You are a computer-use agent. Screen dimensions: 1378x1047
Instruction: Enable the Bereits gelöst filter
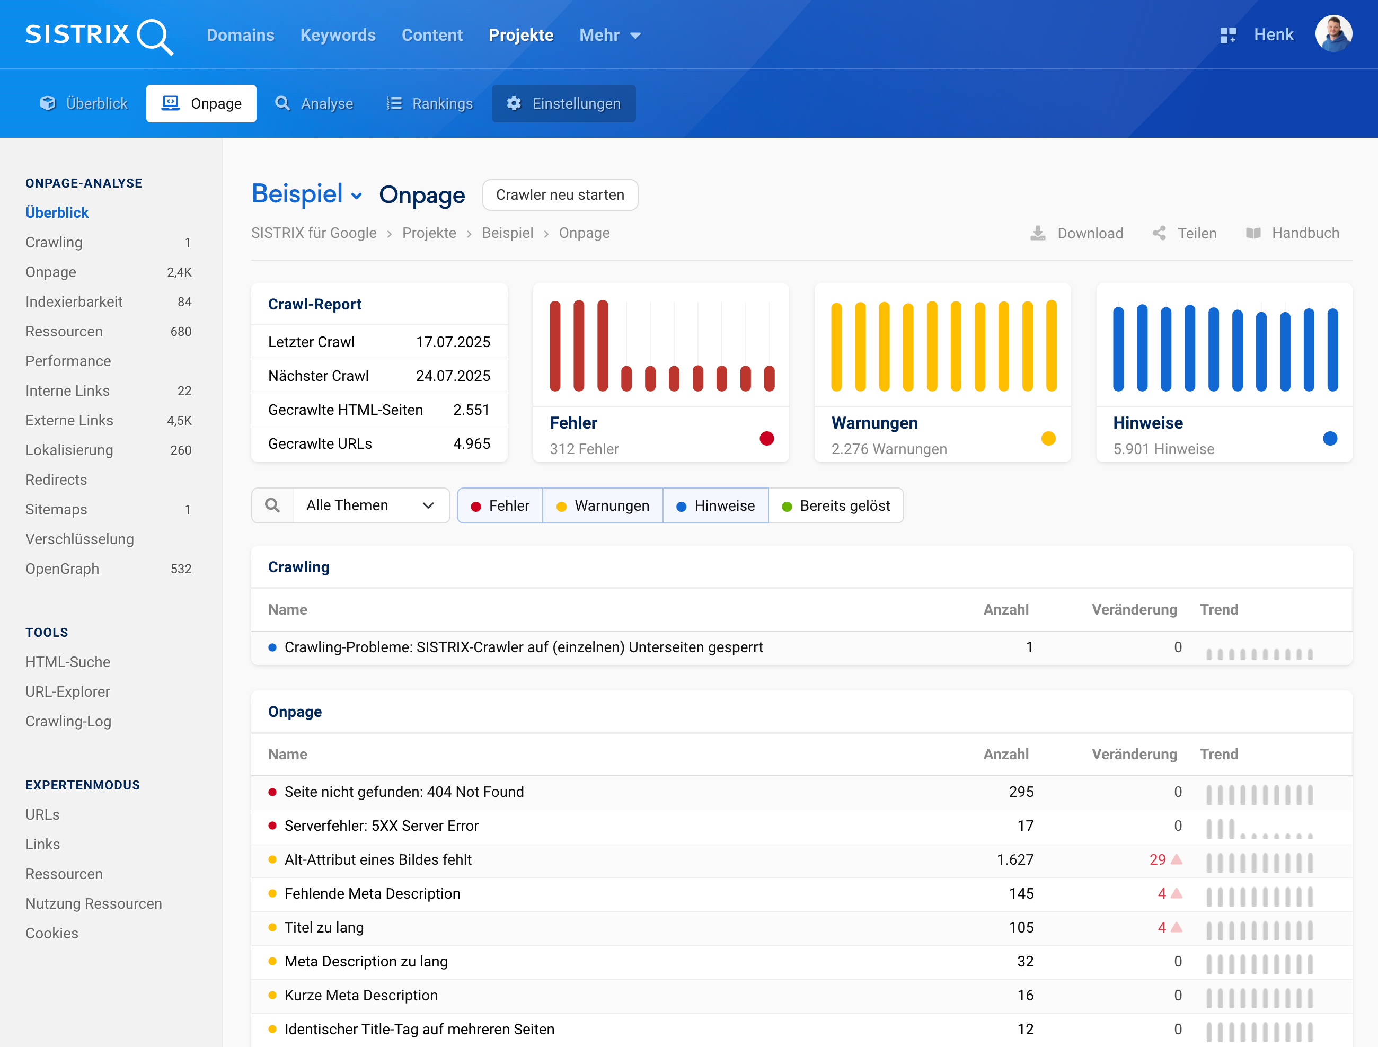[x=836, y=505]
